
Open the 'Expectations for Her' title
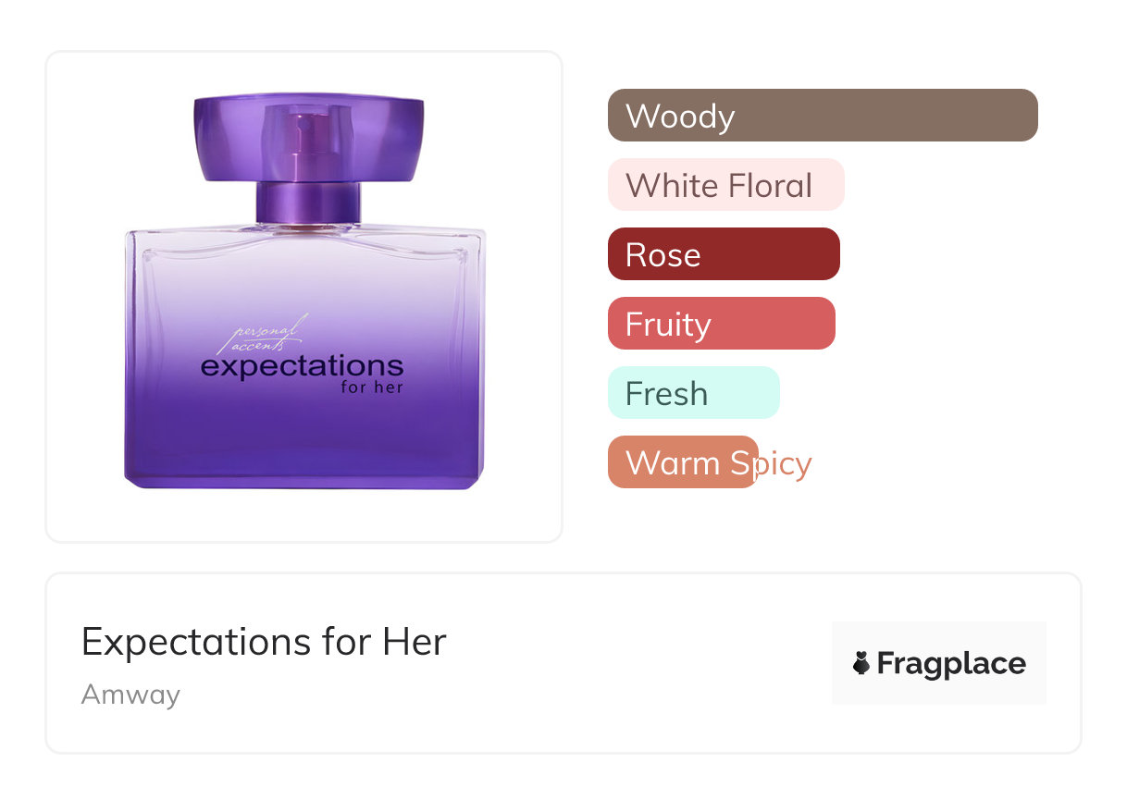[264, 642]
